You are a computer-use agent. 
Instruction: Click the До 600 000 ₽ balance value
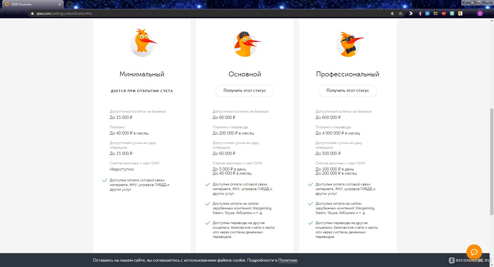pyautogui.click(x=328, y=118)
